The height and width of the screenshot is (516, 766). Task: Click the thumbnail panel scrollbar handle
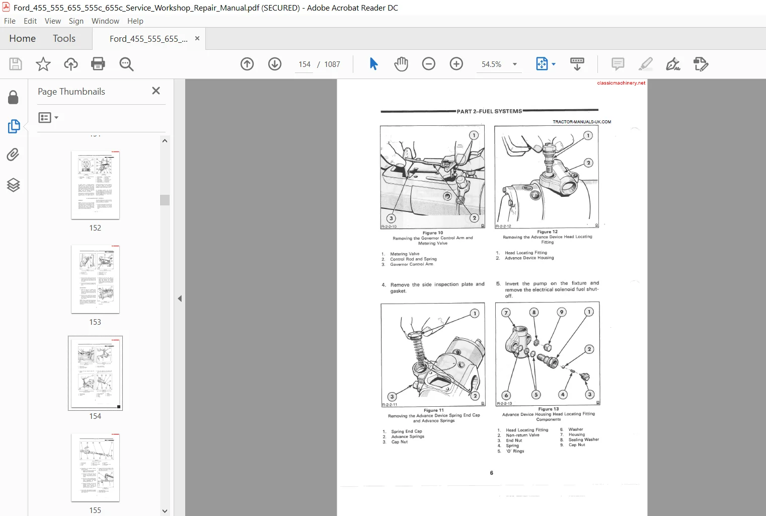165,200
